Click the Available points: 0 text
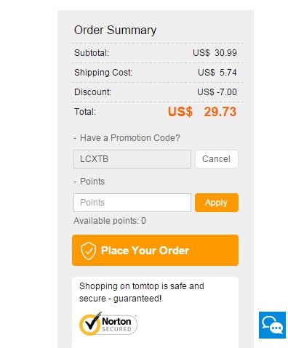288x348 pixels. (x=110, y=221)
